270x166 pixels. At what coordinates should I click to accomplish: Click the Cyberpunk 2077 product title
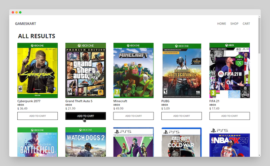click(x=29, y=101)
